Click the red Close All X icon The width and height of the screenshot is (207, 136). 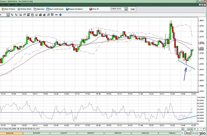coord(90,9)
